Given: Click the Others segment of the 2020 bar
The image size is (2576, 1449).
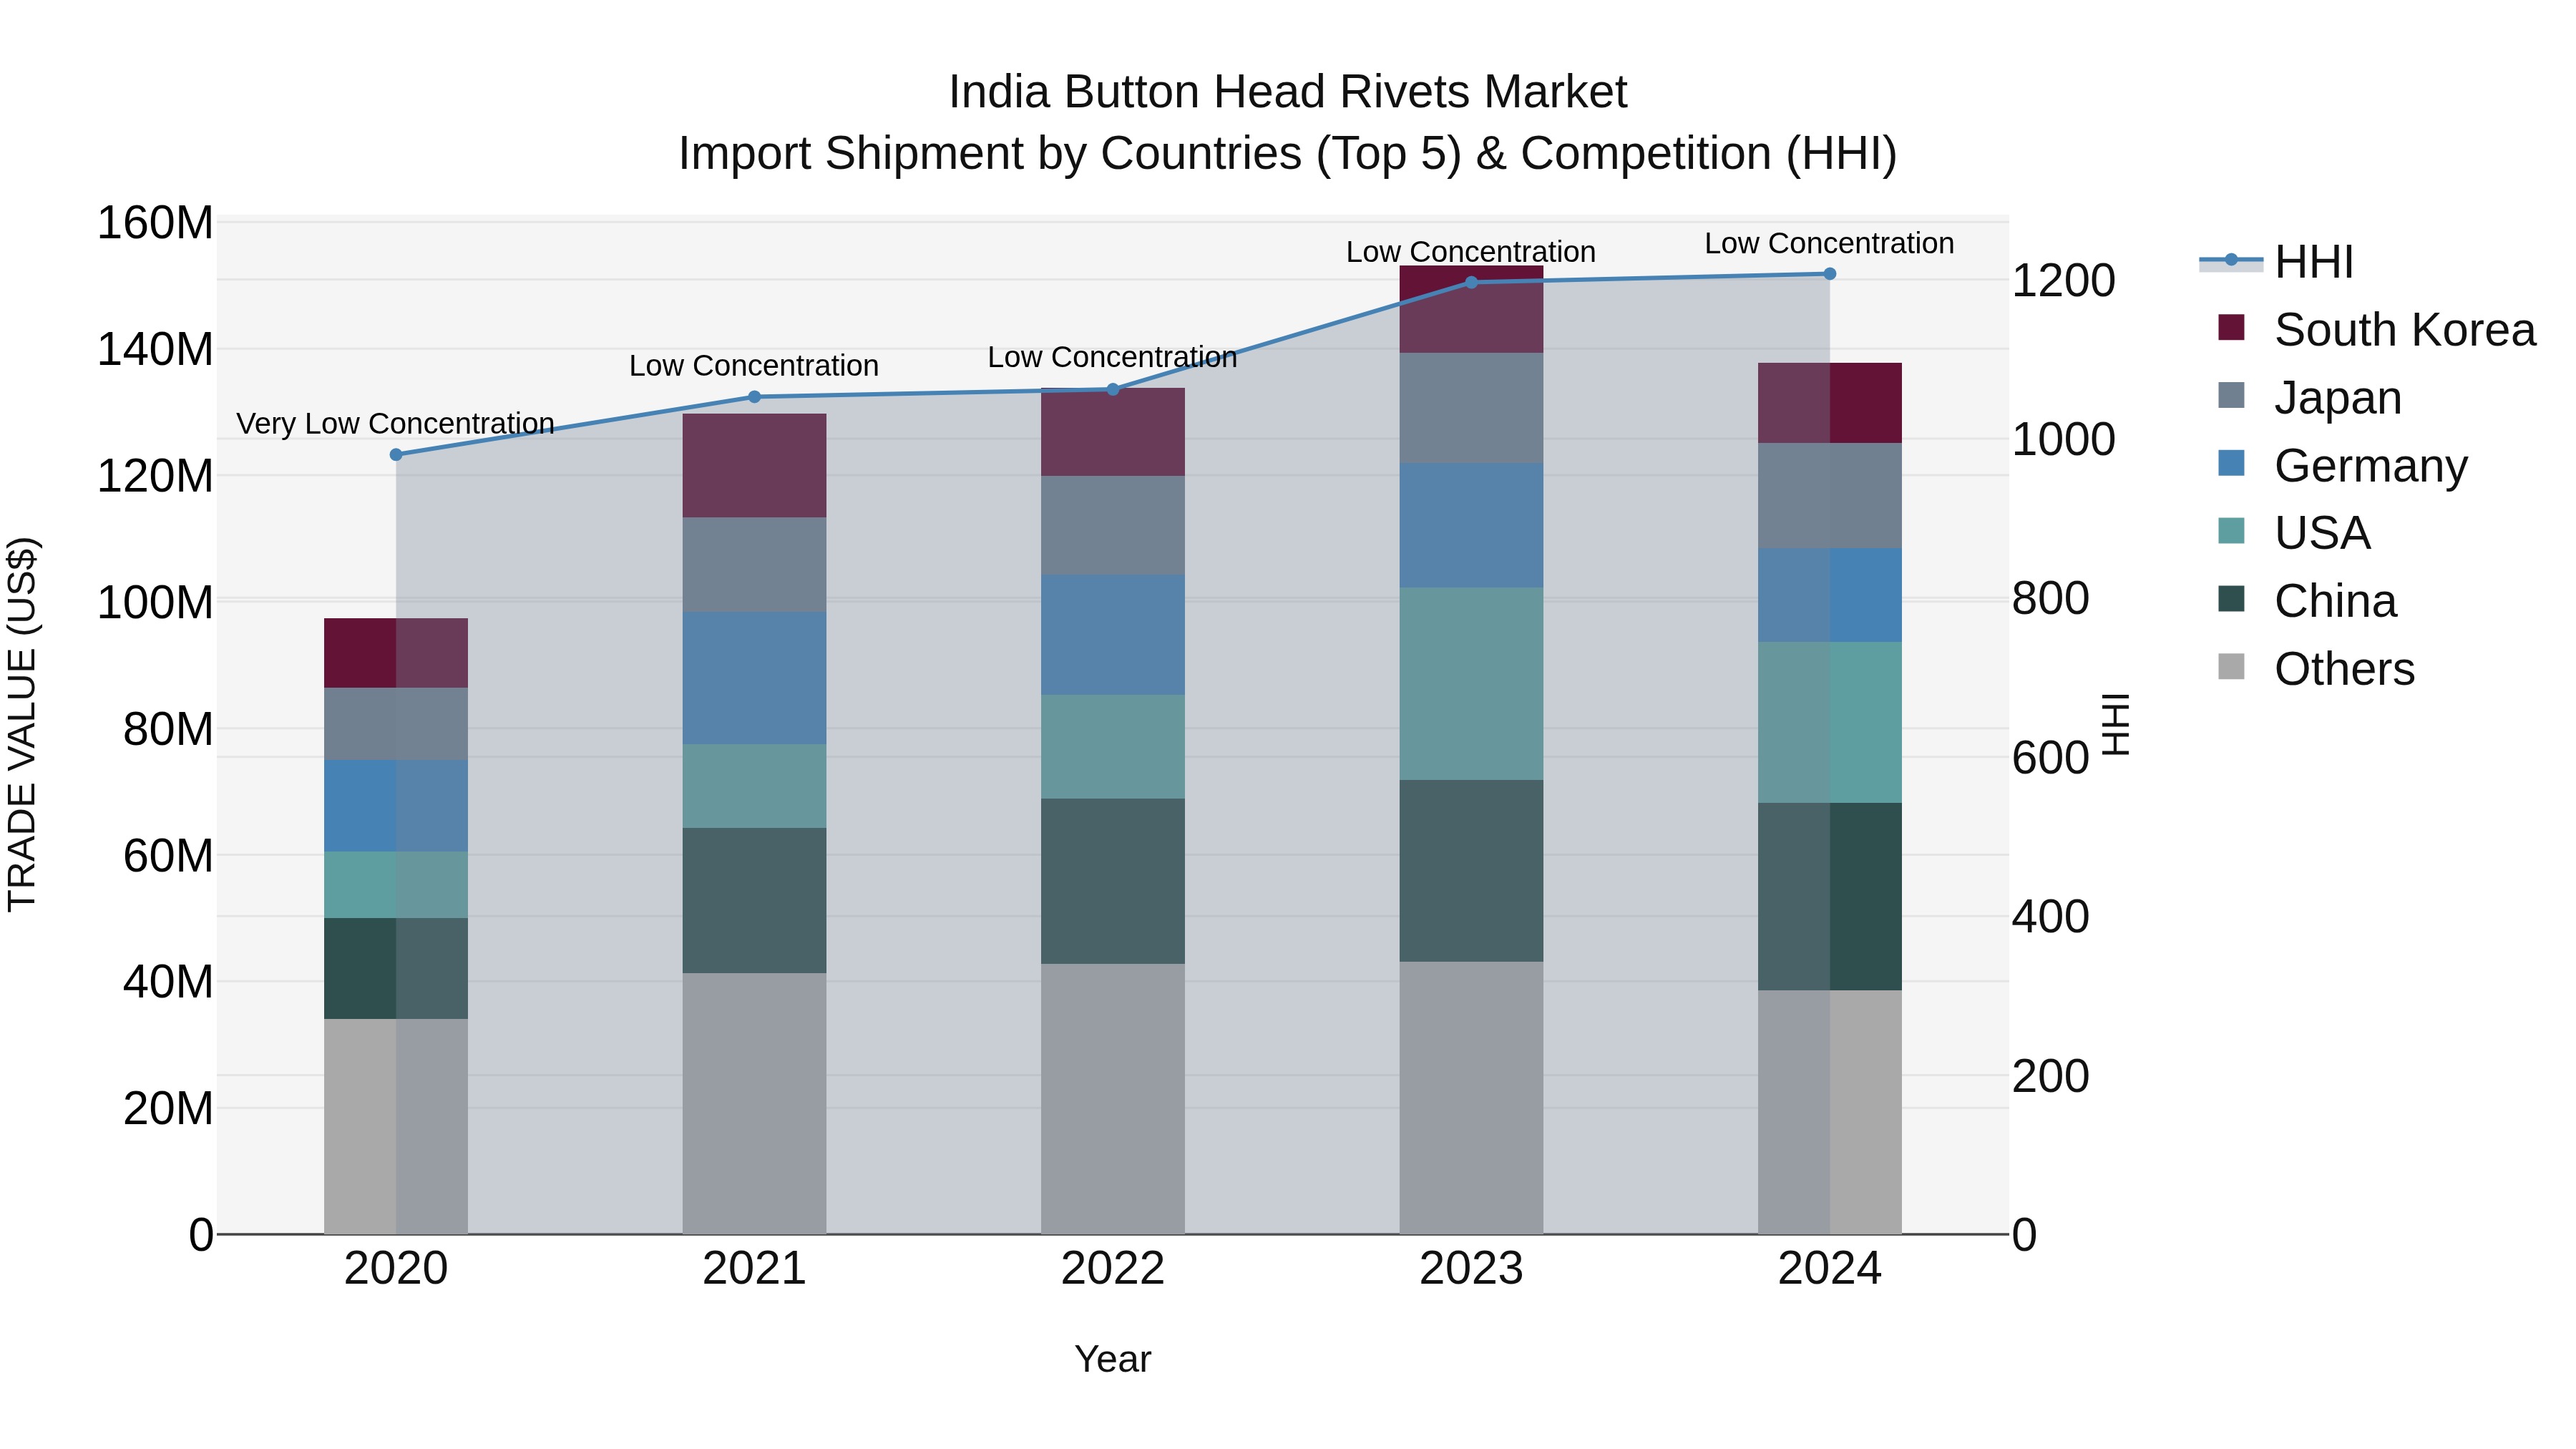Looking at the screenshot, I should (396, 1127).
